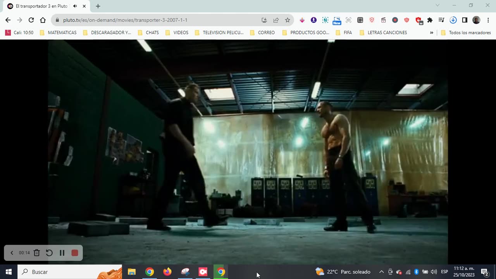Select the 'El transportador 3 en Pluto' tab

[41, 6]
